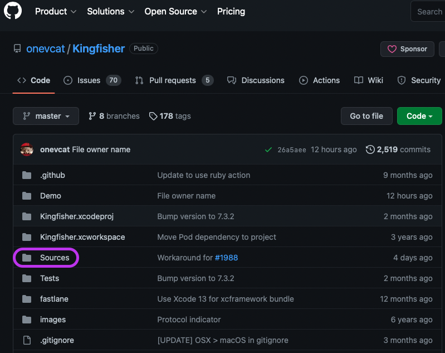Image resolution: width=445 pixels, height=353 pixels.
Task: Select the Code tab
Action: 33,80
